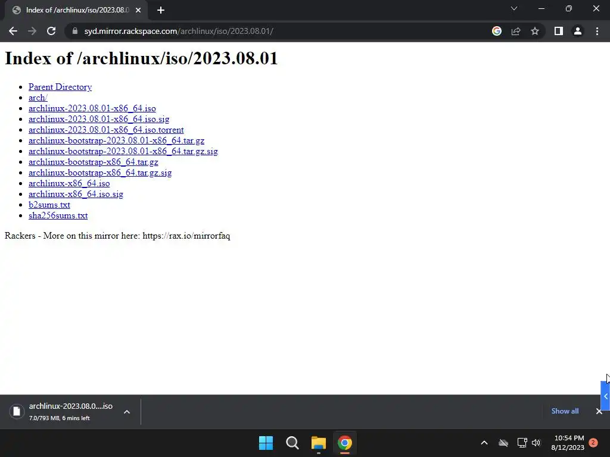This screenshot has width=610, height=457.
Task: Open archlinux-bootstrap-2023.08.01-x86_64.tar.gz.sig link
Action: (123, 151)
